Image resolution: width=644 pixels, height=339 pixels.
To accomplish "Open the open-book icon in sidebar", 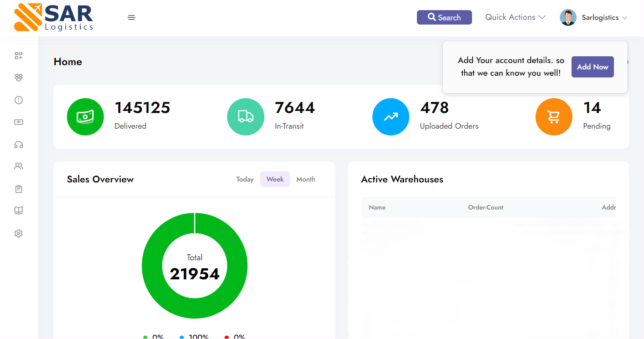I will pyautogui.click(x=19, y=210).
